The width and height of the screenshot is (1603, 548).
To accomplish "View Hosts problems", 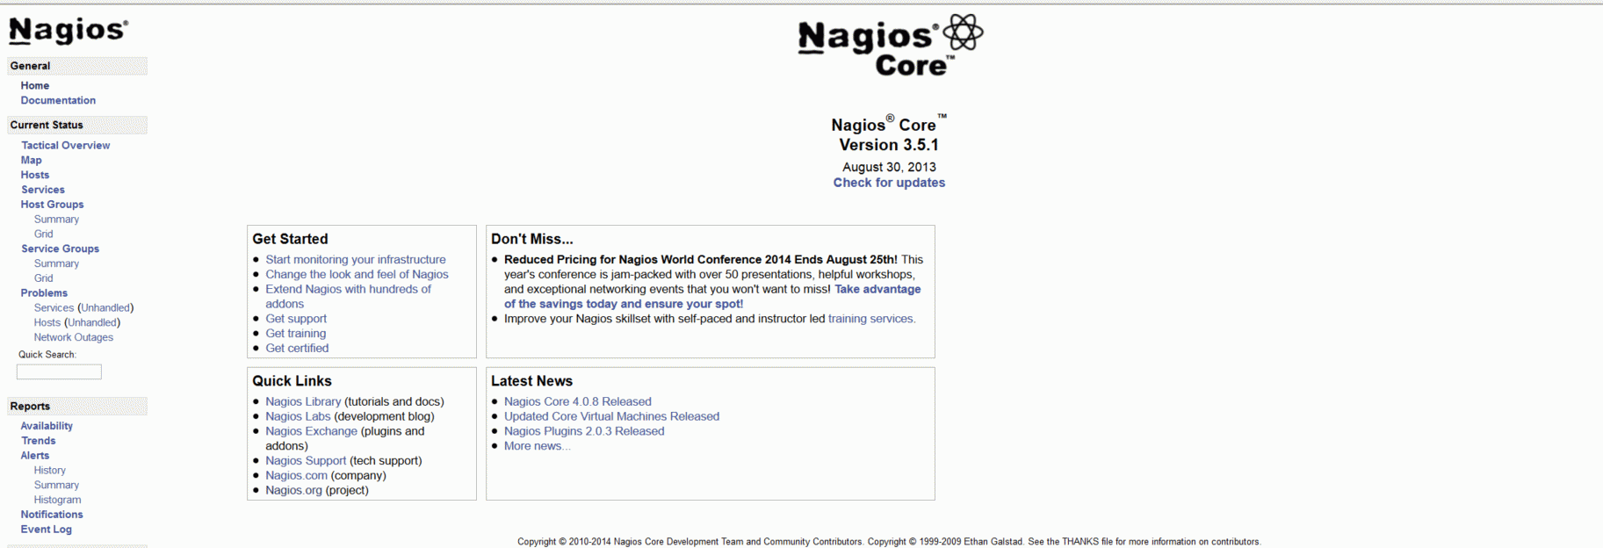I will tap(47, 322).
